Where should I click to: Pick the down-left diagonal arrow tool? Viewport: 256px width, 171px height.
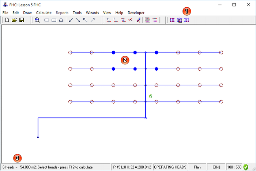pos(71,20)
